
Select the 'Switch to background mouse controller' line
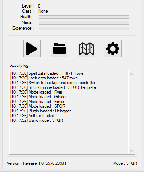53,83
